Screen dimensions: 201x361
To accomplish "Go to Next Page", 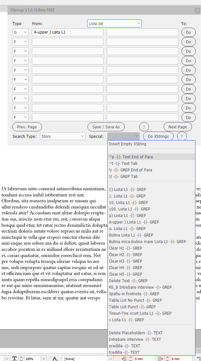I will (x=178, y=127).
